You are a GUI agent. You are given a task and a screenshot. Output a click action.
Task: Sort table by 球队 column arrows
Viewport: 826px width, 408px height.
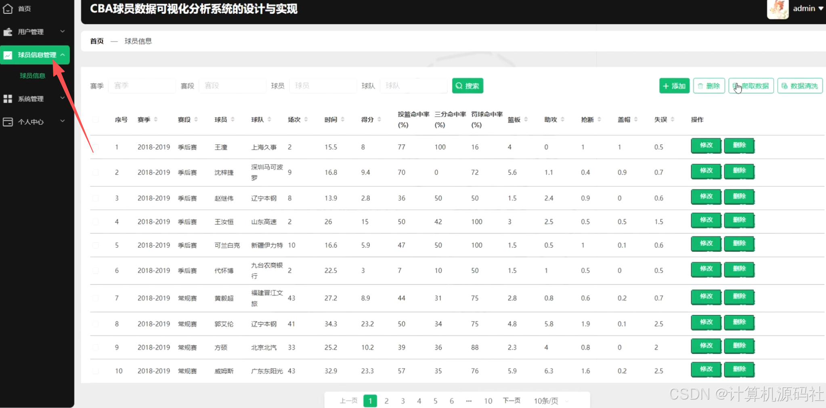coord(269,119)
